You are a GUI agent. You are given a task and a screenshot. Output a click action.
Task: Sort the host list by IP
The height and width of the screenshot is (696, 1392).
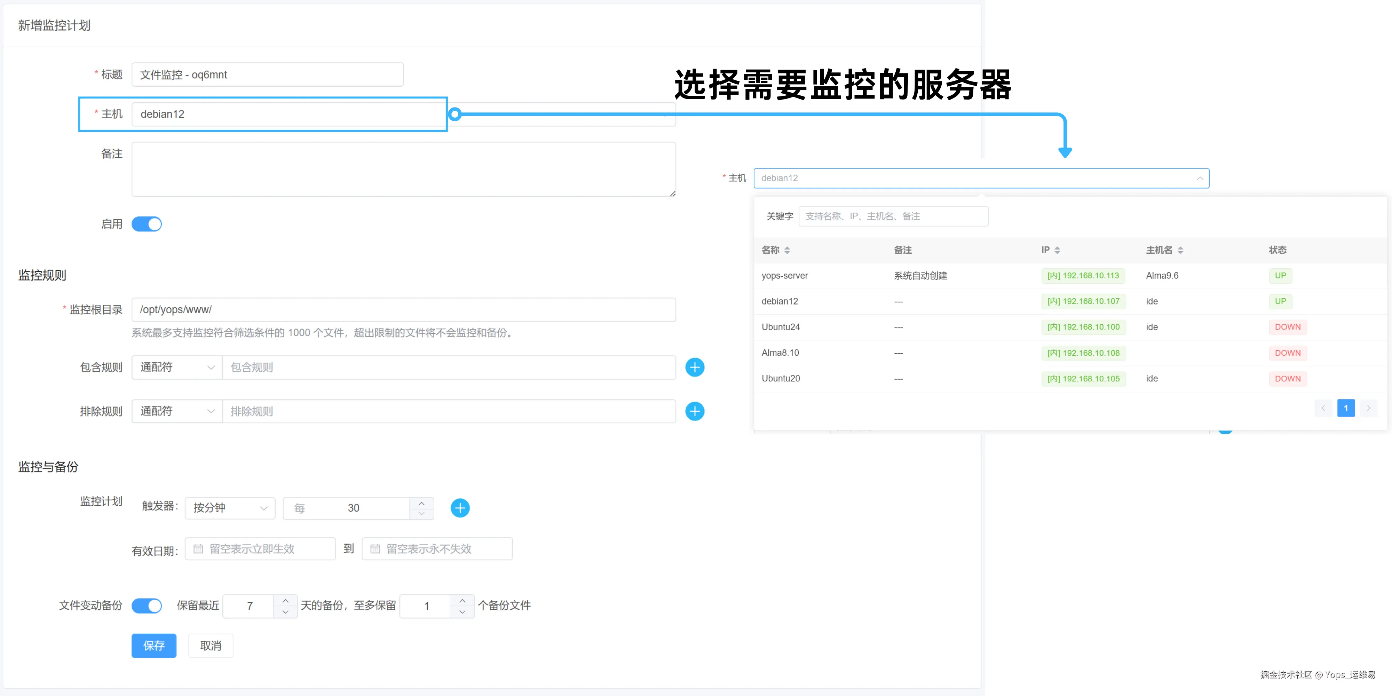[1057, 250]
